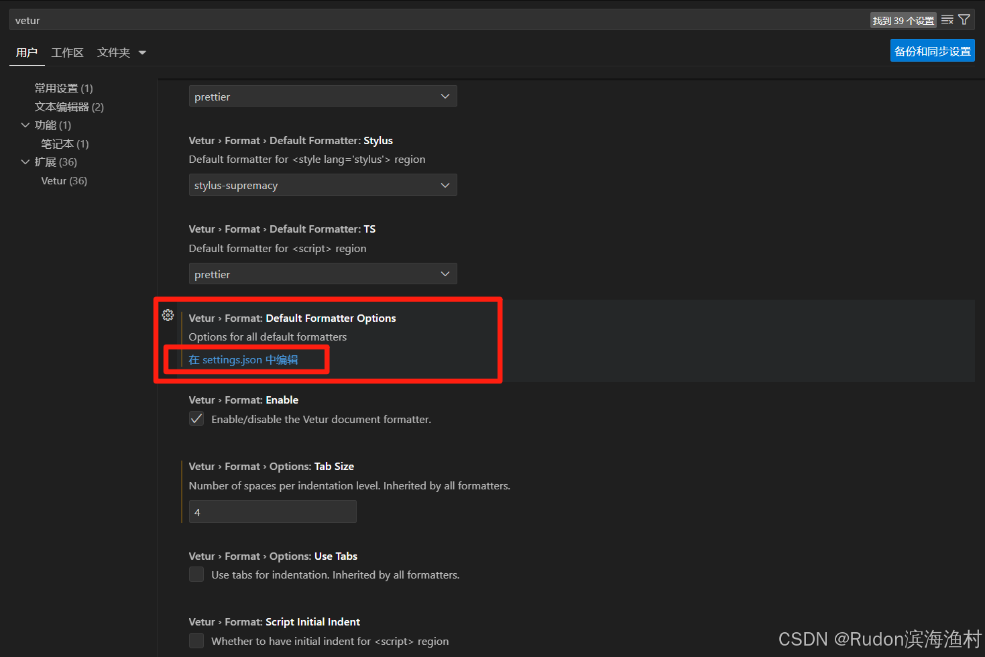The image size is (985, 657).
Task: Click the 备份和同步设置 button
Action: (932, 51)
